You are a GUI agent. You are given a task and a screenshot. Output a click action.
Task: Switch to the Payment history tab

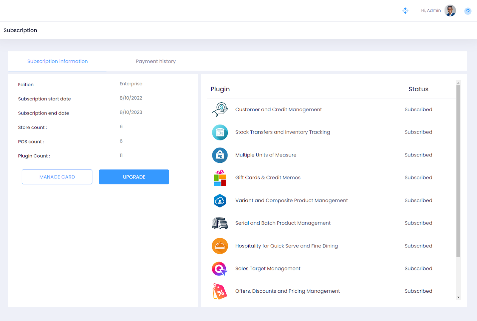click(156, 61)
